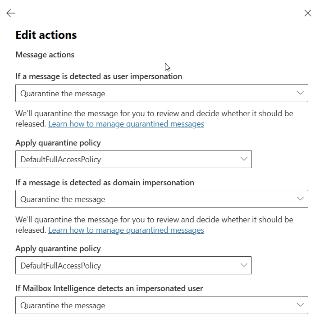Open the Mailbox Intelligence action dropdown

click(162, 305)
